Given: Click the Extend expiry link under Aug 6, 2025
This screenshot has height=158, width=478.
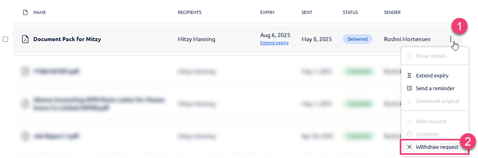Looking at the screenshot, I should (275, 43).
